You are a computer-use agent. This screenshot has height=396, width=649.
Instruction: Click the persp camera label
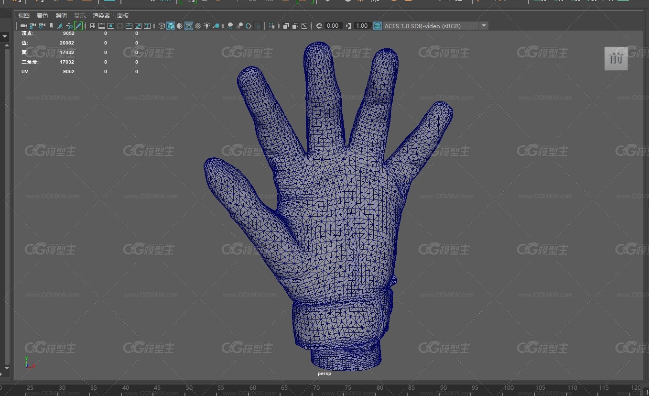pyautogui.click(x=324, y=374)
